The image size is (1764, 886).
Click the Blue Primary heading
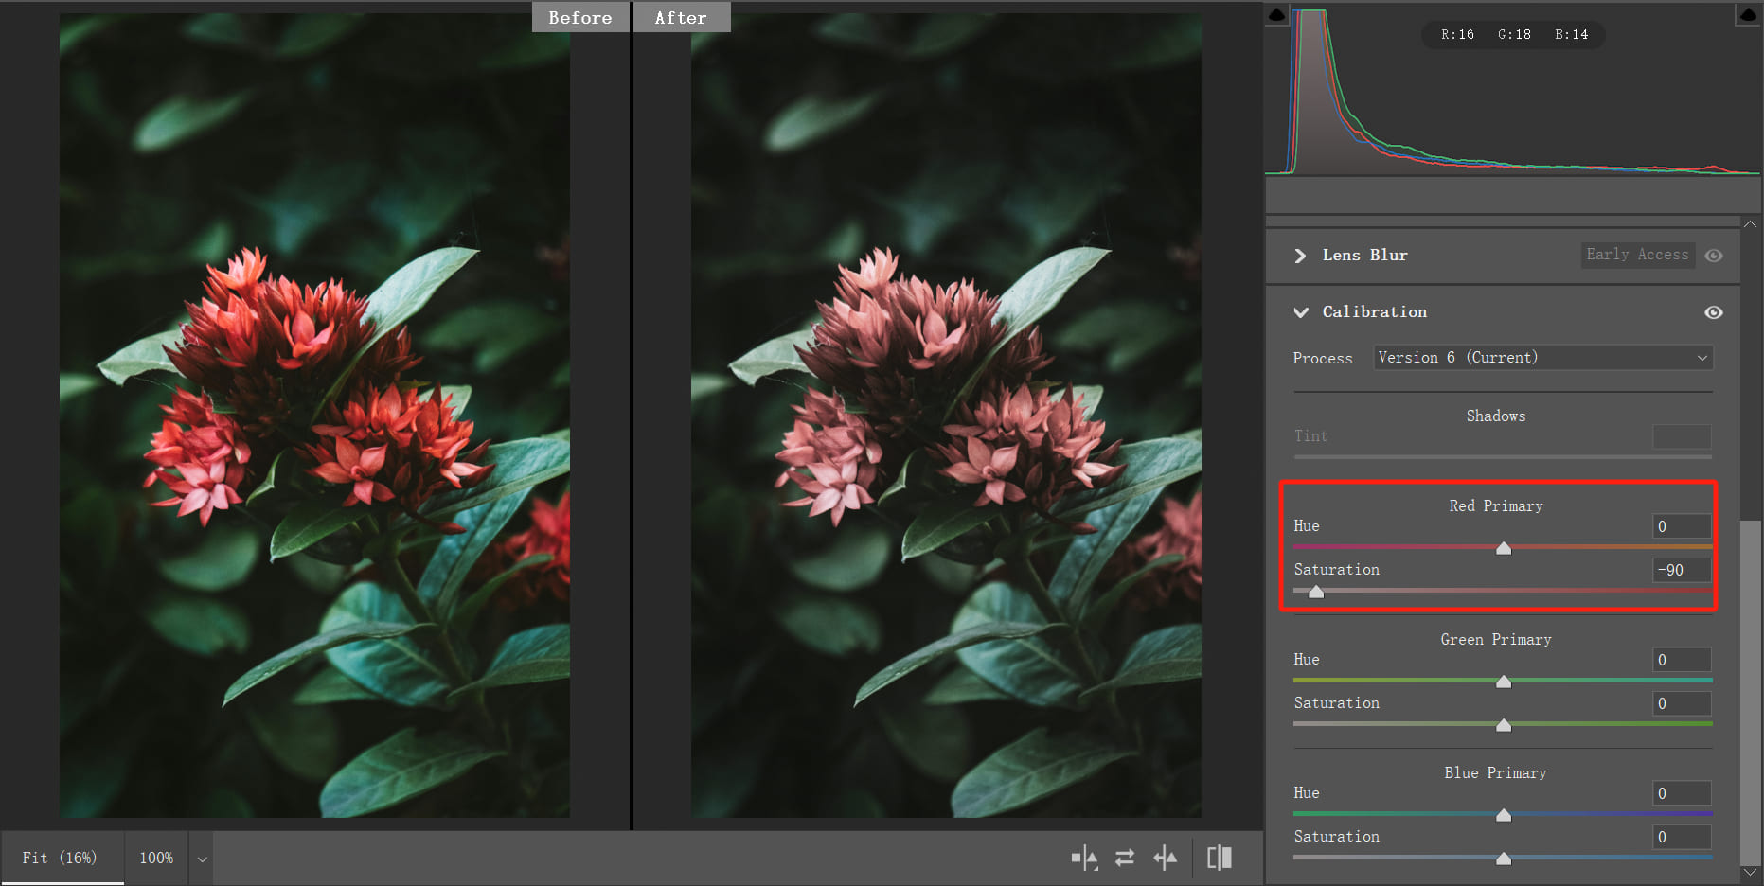point(1495,773)
